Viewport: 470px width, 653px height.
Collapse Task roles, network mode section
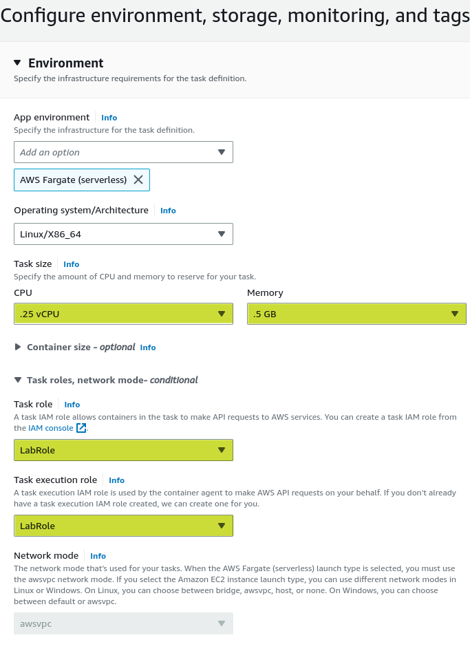(x=18, y=380)
